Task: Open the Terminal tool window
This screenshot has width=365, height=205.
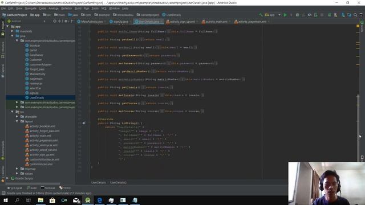Action: point(48,188)
